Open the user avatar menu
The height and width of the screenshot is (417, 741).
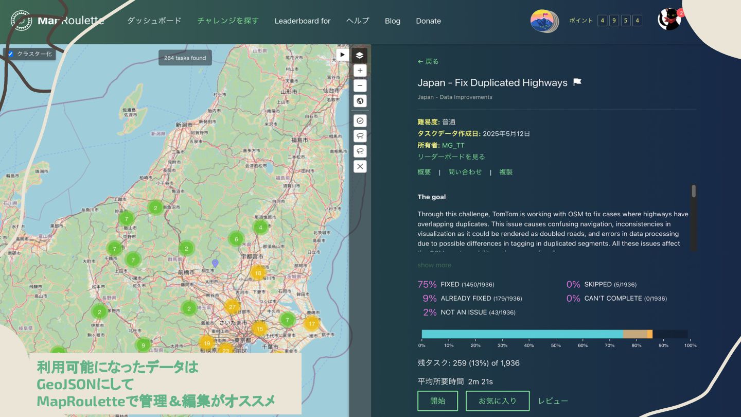pyautogui.click(x=669, y=20)
